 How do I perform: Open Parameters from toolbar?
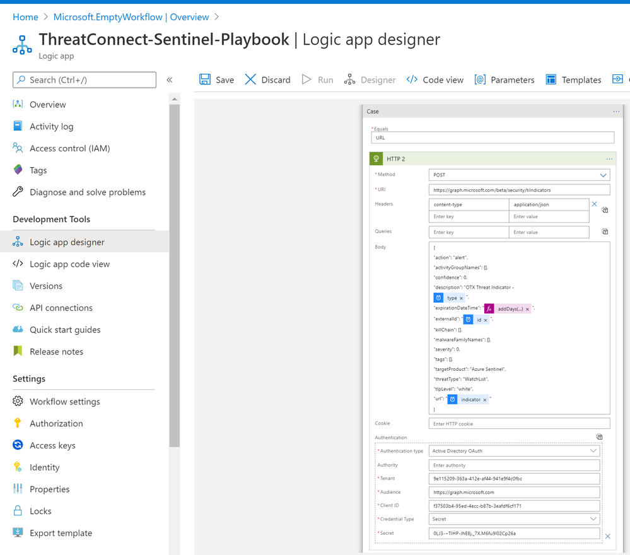coord(505,79)
